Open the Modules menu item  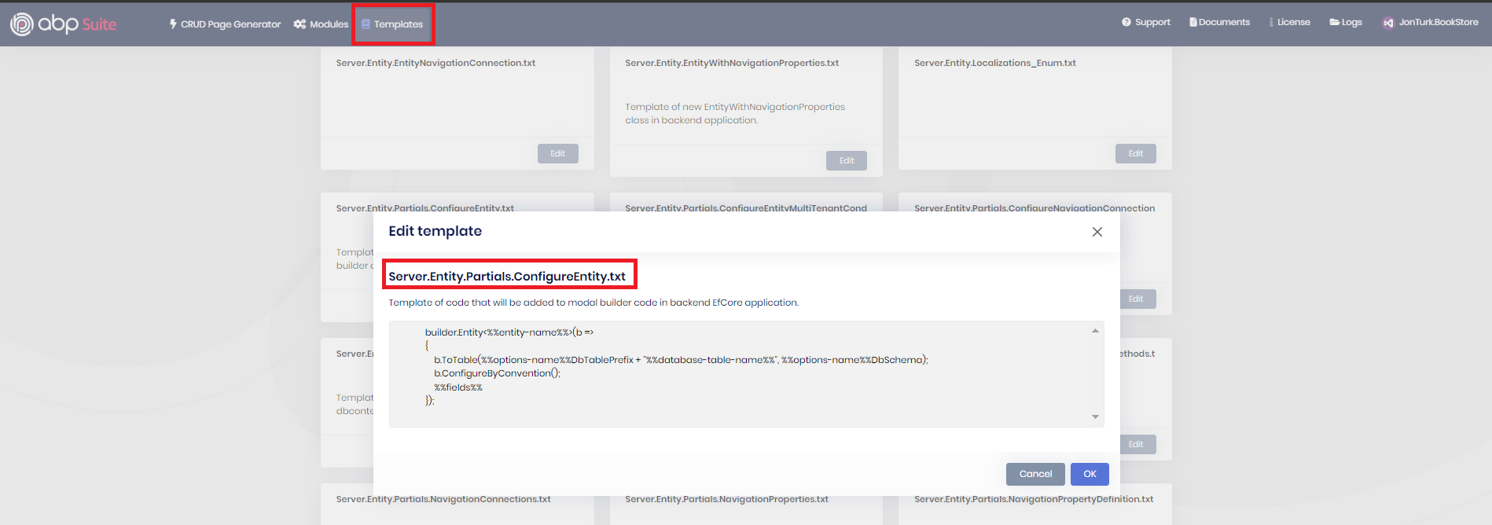click(x=328, y=24)
